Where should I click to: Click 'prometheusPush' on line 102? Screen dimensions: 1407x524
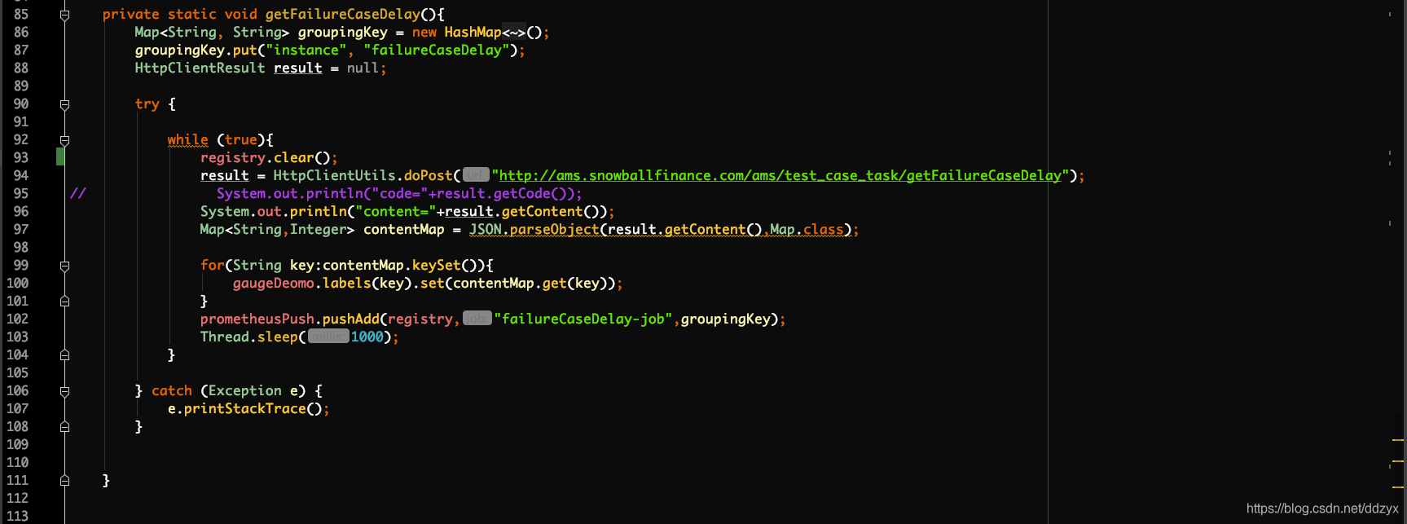(x=257, y=319)
